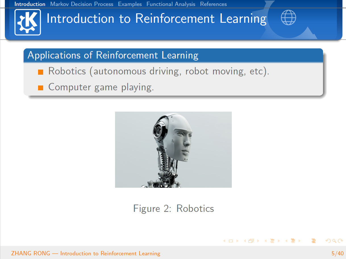Click the go-back curved arrow icon
This screenshot has width=346, height=259.
(328, 241)
